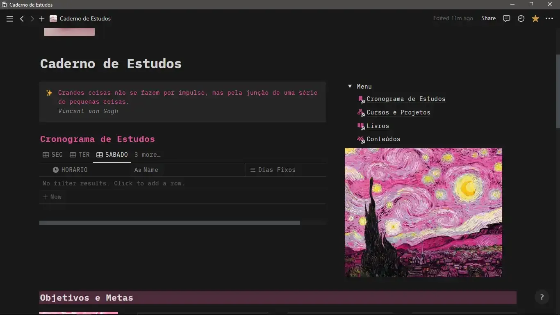Click the pink page icon thumbnail
The height and width of the screenshot is (315, 560).
click(69, 32)
